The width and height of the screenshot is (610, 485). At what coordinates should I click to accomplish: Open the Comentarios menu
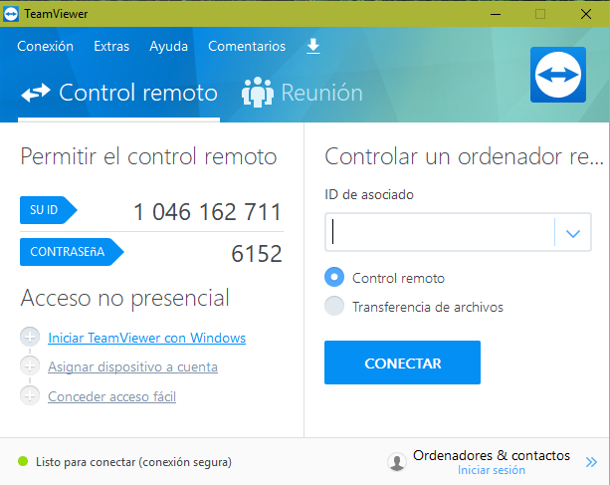click(247, 47)
